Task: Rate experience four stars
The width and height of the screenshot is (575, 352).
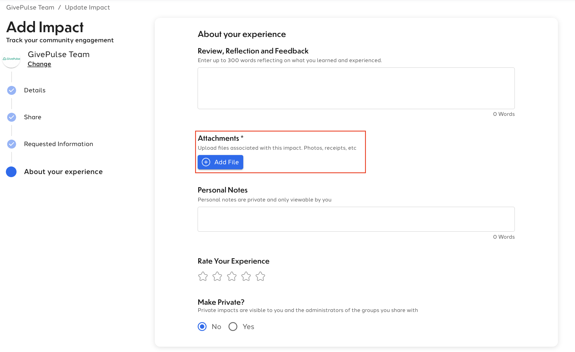Action: [246, 276]
